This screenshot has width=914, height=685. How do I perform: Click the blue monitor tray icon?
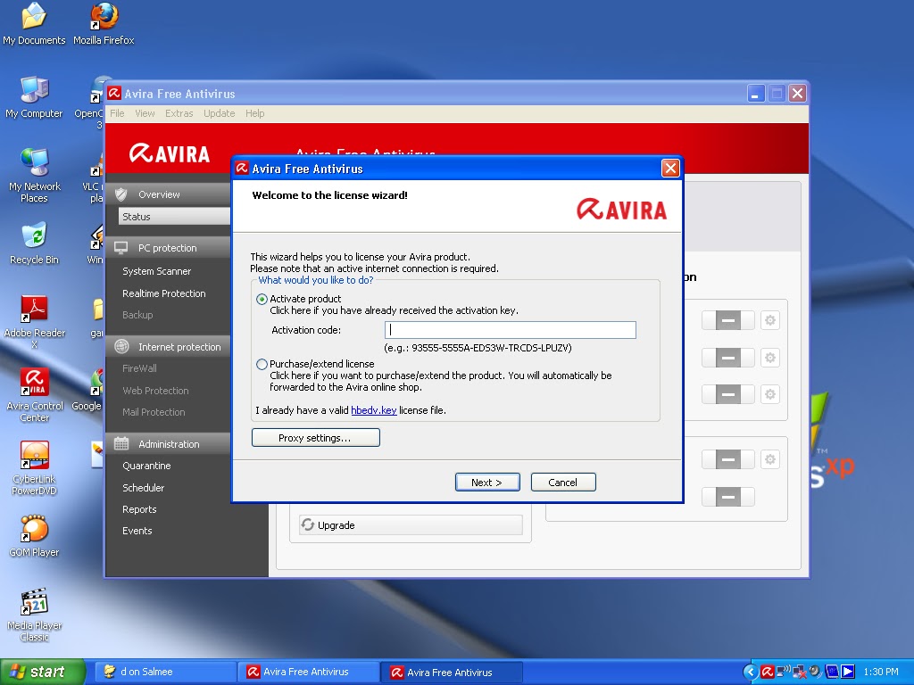pyautogui.click(x=832, y=672)
